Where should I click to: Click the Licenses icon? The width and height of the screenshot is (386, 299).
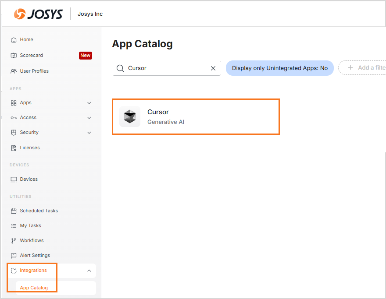click(14, 148)
